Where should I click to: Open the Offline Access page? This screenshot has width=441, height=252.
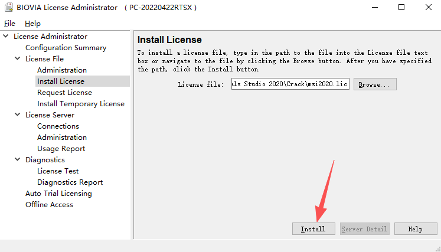click(x=49, y=205)
